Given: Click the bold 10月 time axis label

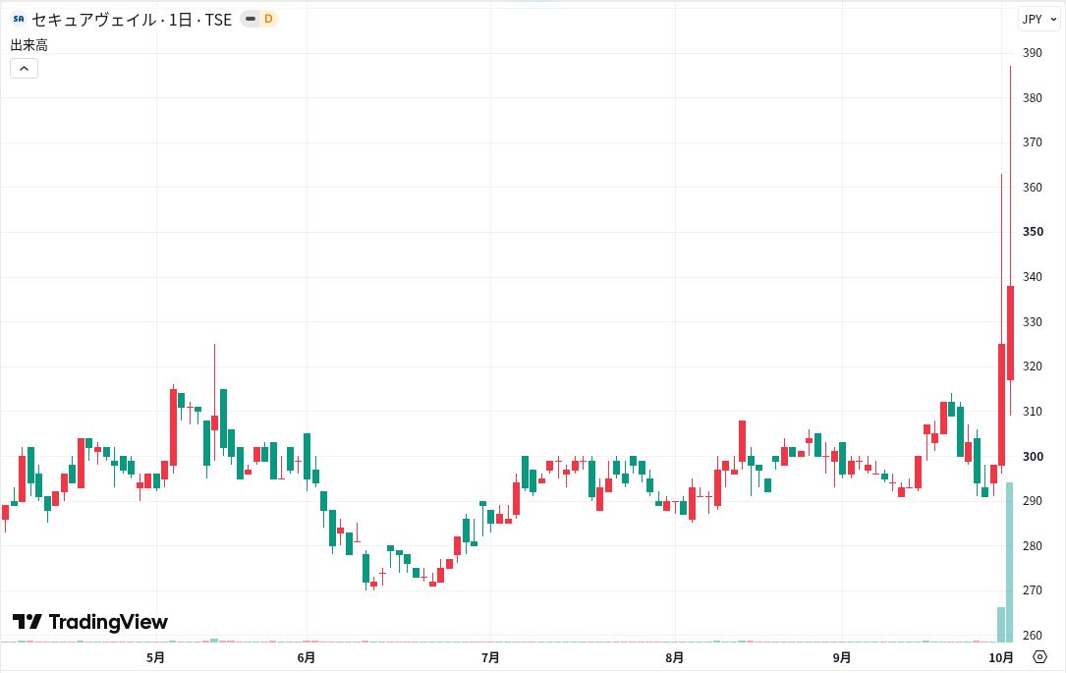Looking at the screenshot, I should [x=1001, y=657].
